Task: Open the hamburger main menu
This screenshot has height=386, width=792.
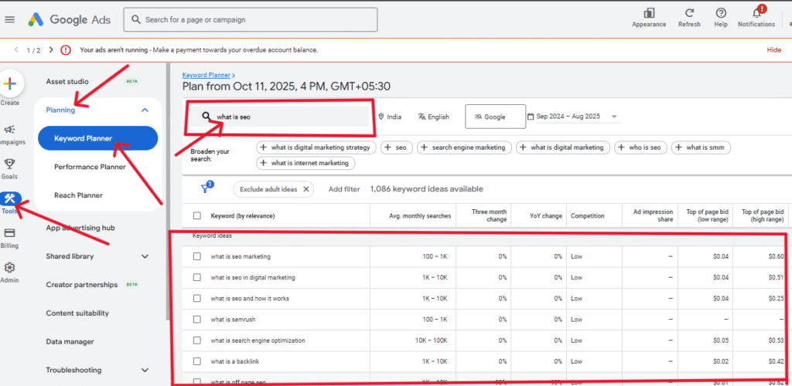Action: click(x=9, y=19)
